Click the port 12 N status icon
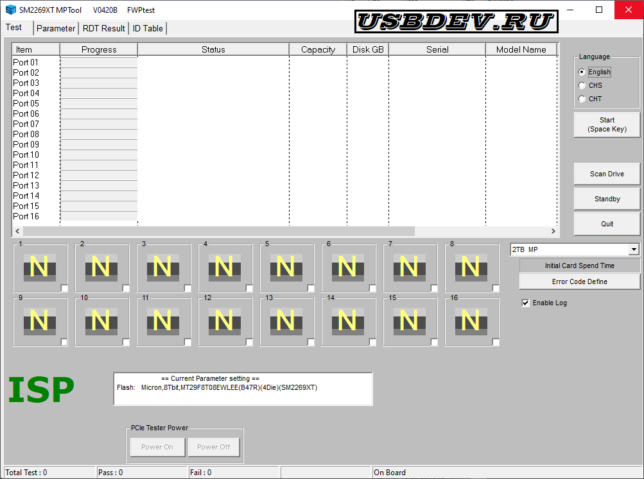 224,321
